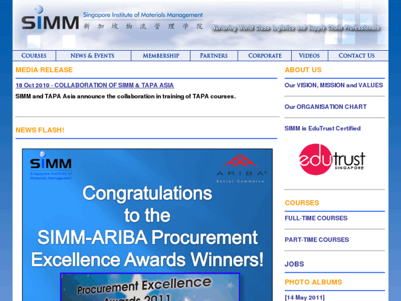Go to the Videos menu item
401x301 pixels.
pyautogui.click(x=309, y=56)
